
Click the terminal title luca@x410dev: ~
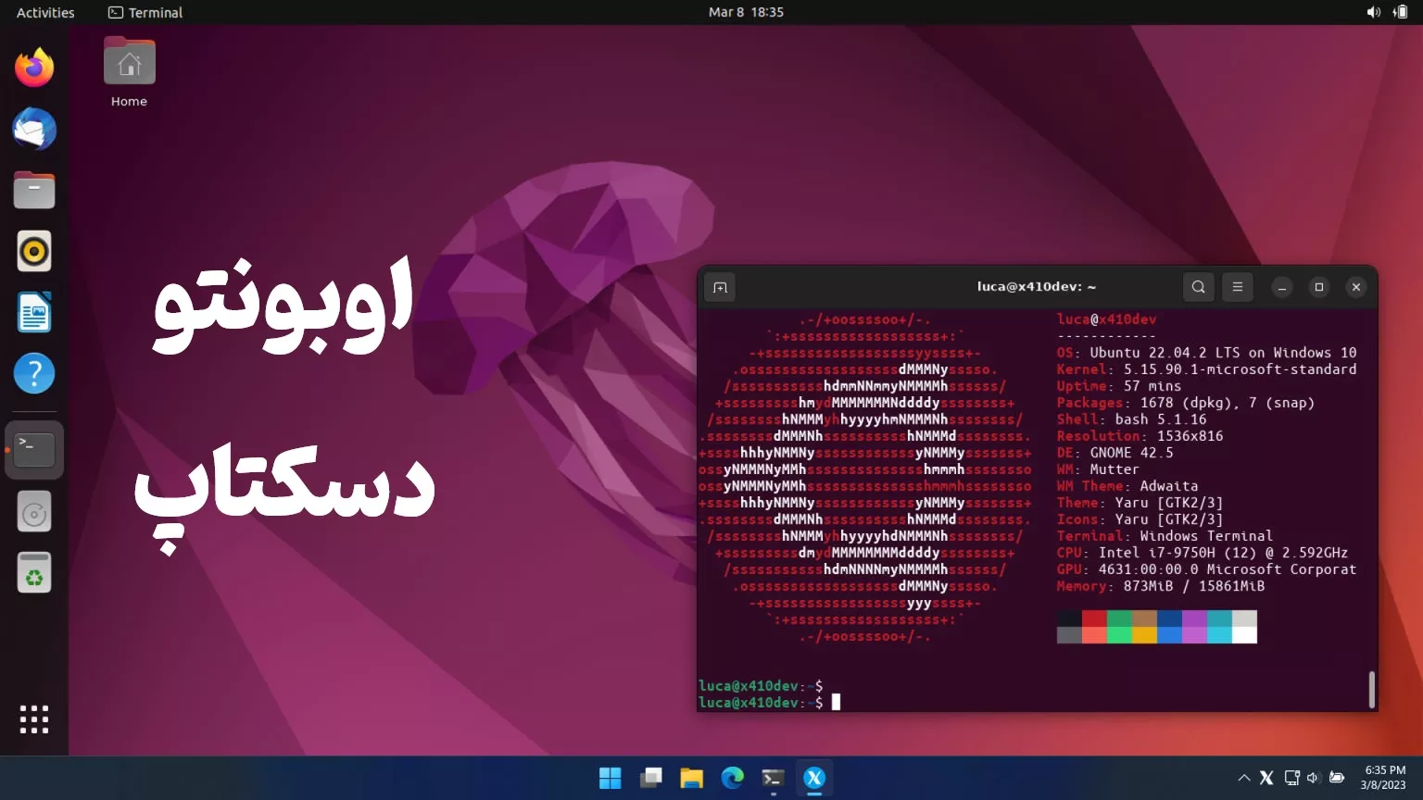click(1036, 287)
